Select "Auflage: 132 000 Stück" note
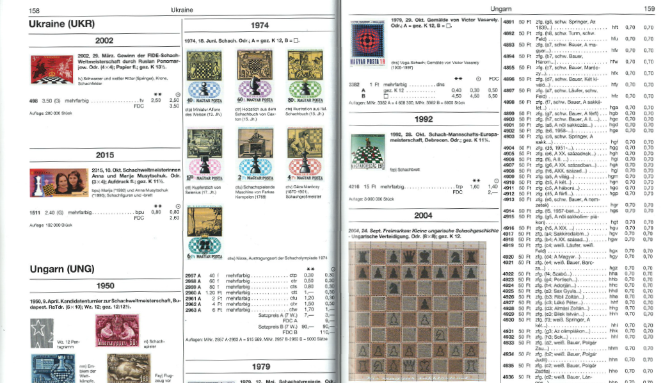Image resolution: width=663 pixels, height=383 pixels. coord(51,225)
